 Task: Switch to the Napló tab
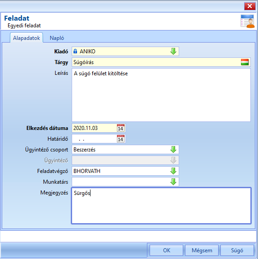pyautogui.click(x=57, y=38)
